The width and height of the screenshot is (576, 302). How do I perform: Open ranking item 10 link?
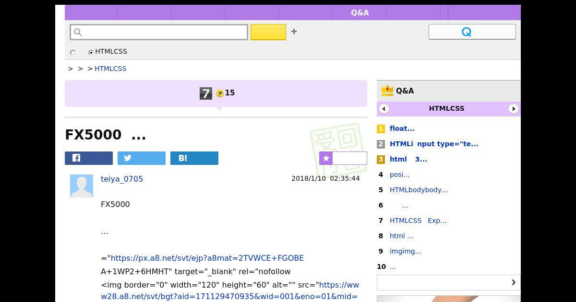coord(393,267)
